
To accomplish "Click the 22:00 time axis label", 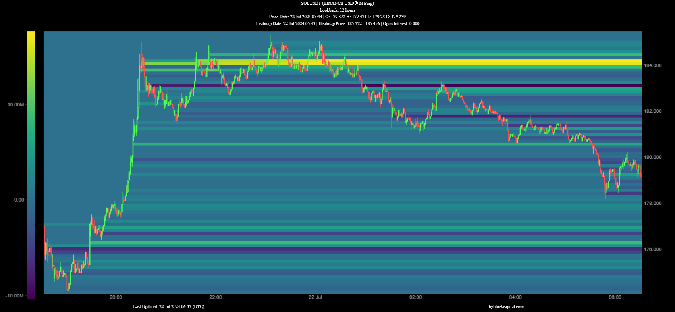I will point(216,297).
